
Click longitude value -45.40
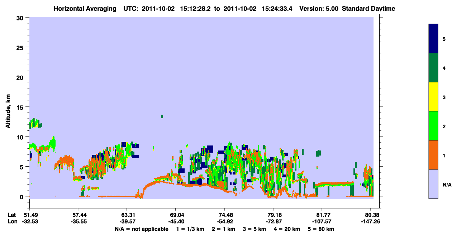point(176,221)
